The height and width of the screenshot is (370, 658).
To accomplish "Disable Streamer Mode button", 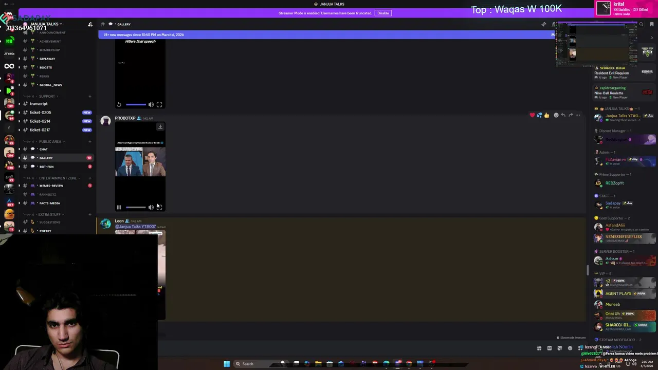I will tap(383, 13).
